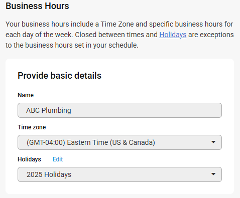Open the 2025 Holidays dropdown

pos(119,174)
